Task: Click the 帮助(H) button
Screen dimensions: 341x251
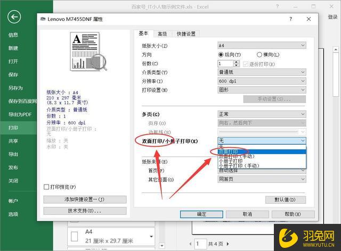Action: click(293, 214)
